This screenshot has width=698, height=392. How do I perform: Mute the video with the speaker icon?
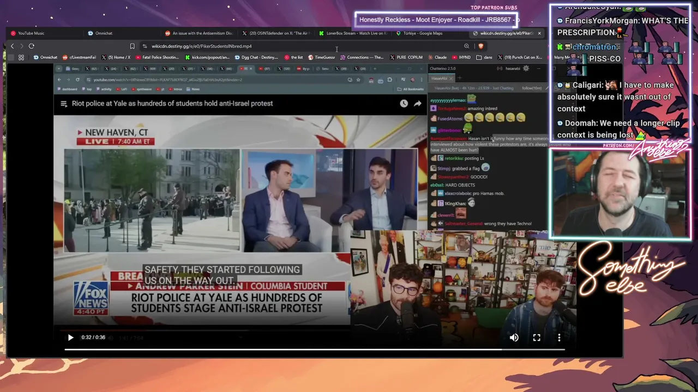514,338
